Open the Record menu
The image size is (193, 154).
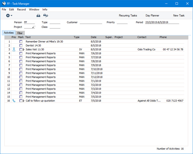point(22,10)
